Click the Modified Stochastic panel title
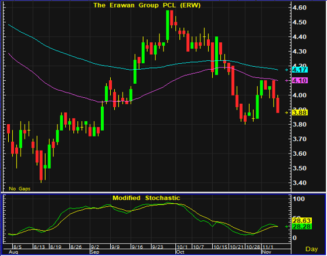Image resolution: width=327 pixels, height=256 pixels. (146, 198)
